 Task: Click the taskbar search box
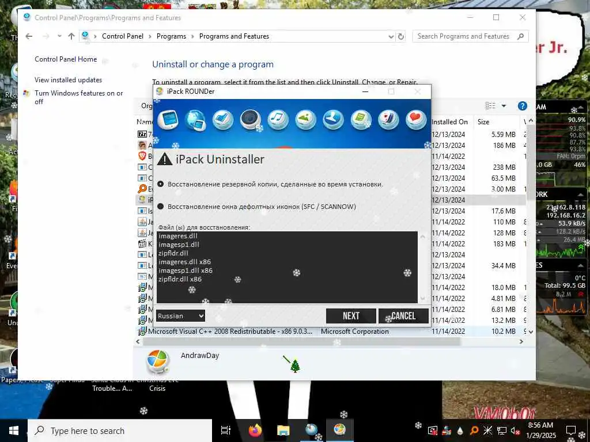tap(120, 430)
